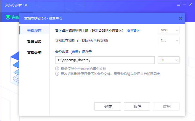Click the dialog title 文档守护者 3.0 - 设置中心

coord(43,18)
